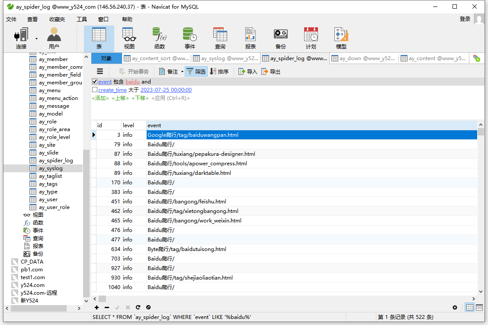The height and width of the screenshot is (325, 488).
Task: Select the y524.com-远程 connection
Action: 39,293
